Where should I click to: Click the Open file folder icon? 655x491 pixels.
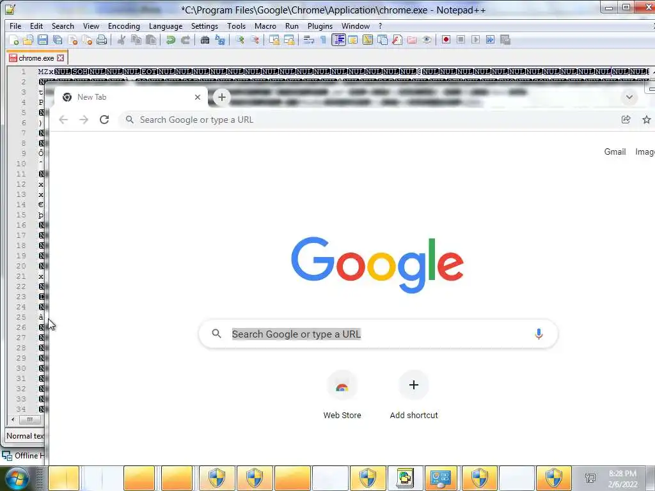(x=28, y=40)
